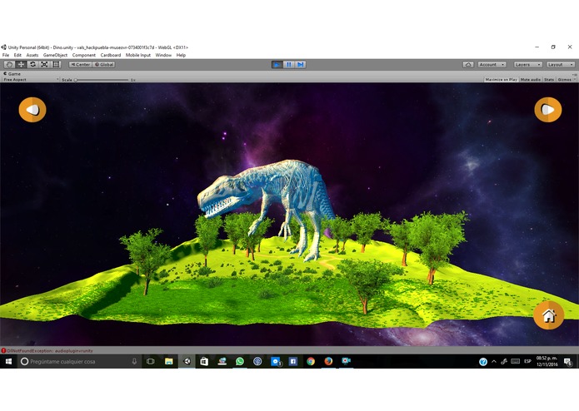The width and height of the screenshot is (579, 411).
Task: Select the Move tool in toolbar
Action: [21, 65]
